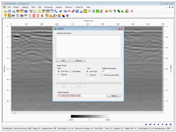Open the Create 3D menu

click(79, 7)
